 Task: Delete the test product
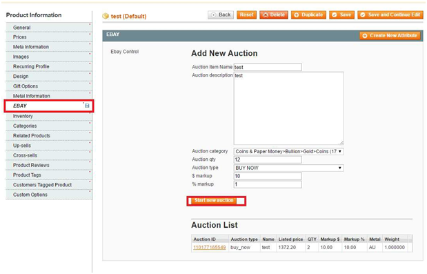[274, 14]
